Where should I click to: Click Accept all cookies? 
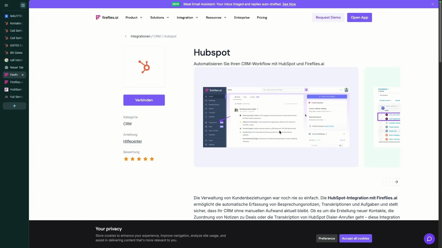(x=356, y=238)
